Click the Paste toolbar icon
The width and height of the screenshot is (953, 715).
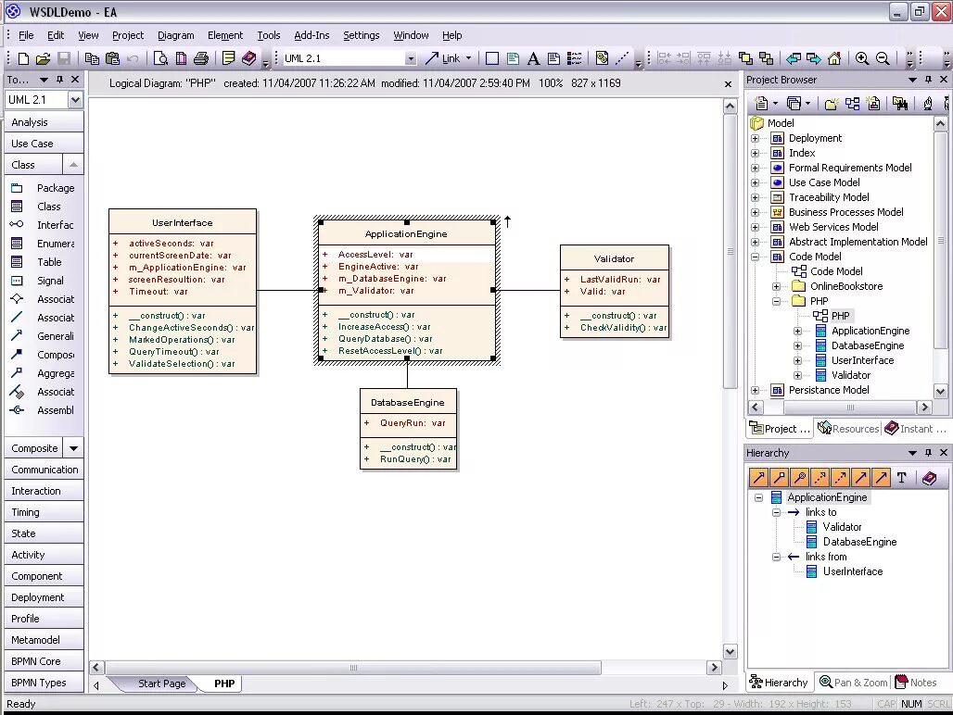tap(112, 58)
